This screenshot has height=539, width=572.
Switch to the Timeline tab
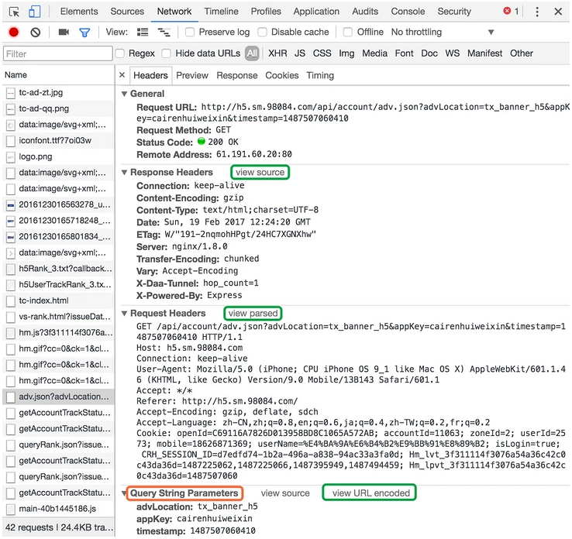[x=221, y=12]
